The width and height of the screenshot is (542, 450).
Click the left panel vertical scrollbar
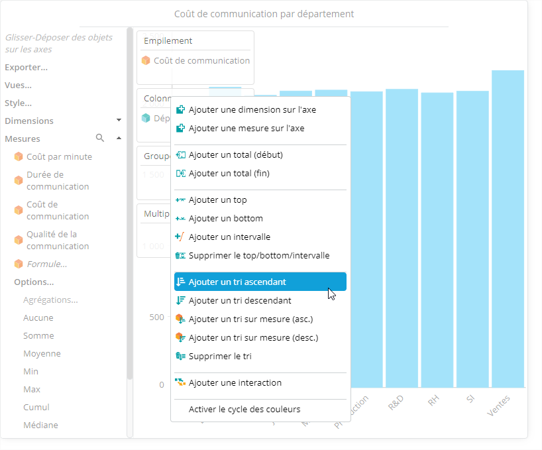pyautogui.click(x=130, y=199)
